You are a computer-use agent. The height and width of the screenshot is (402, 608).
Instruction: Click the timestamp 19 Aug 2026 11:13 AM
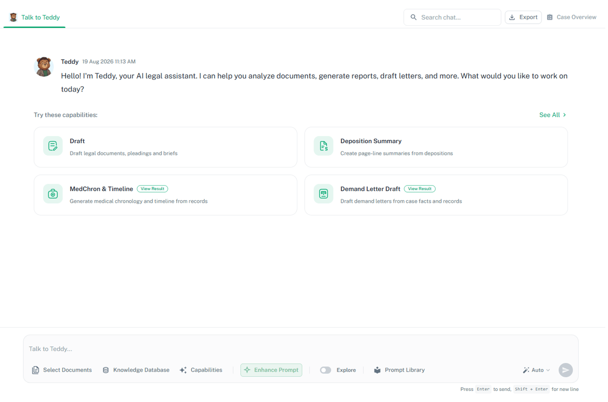(109, 62)
